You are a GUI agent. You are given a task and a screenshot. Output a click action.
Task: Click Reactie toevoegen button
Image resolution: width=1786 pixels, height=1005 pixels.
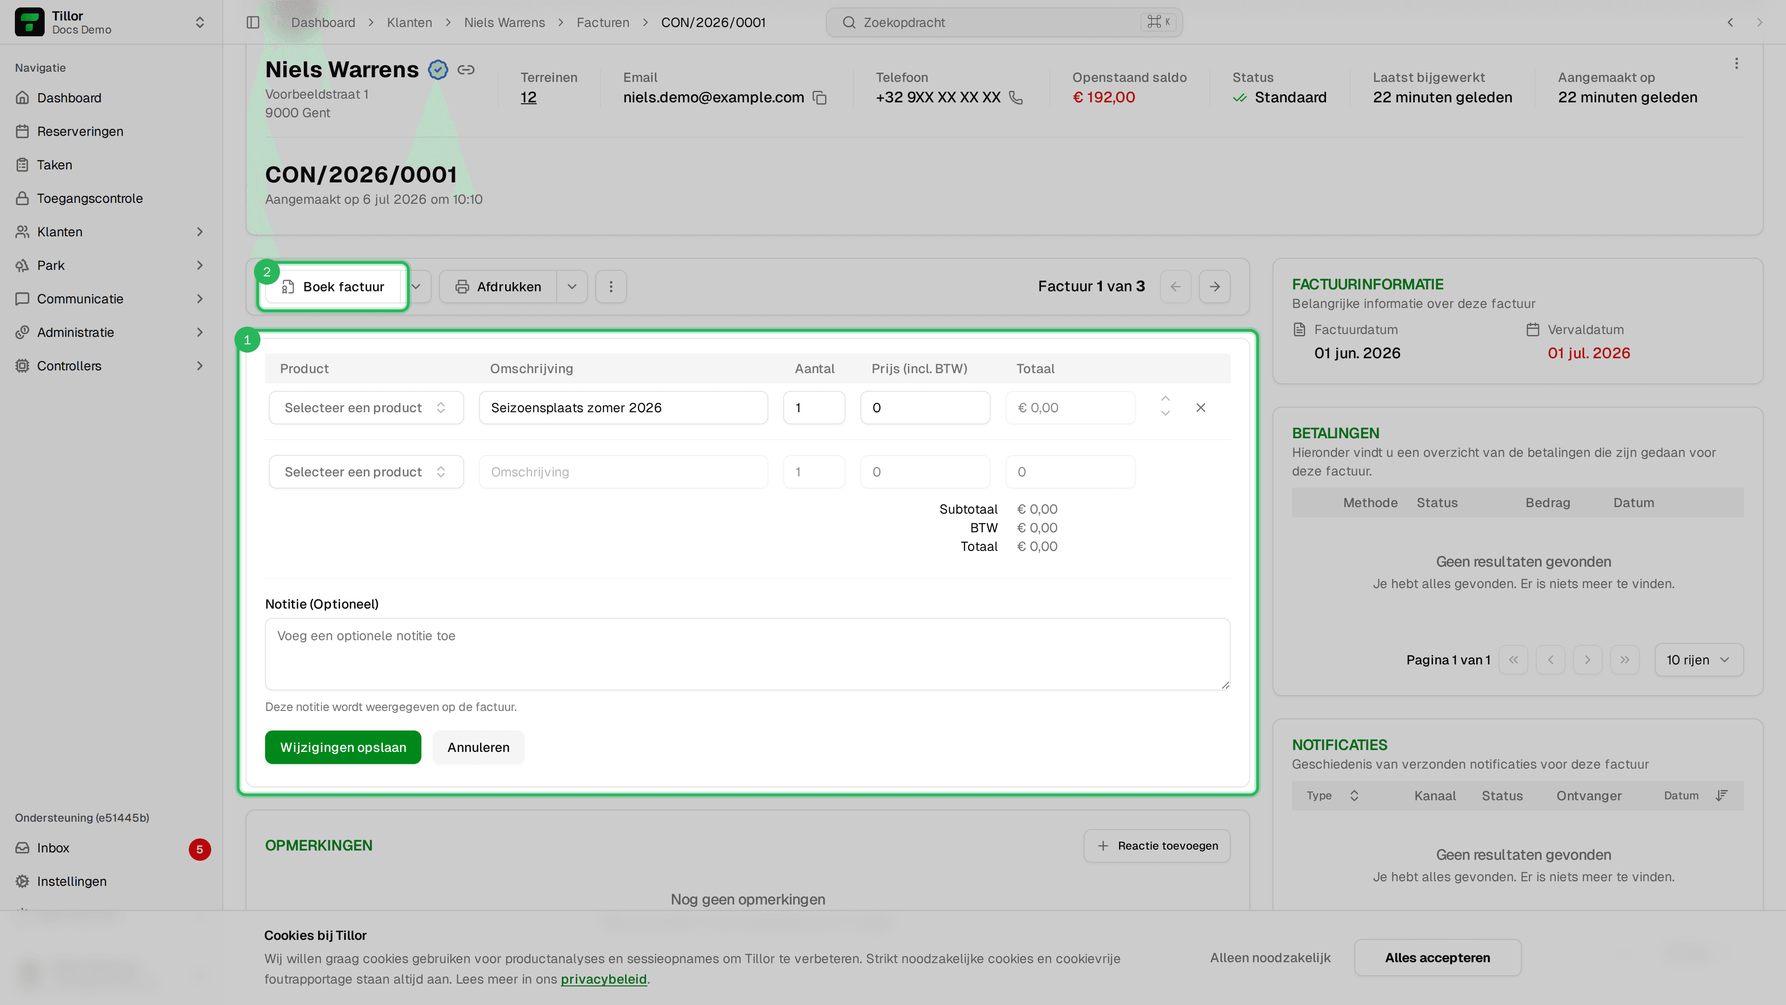point(1157,845)
